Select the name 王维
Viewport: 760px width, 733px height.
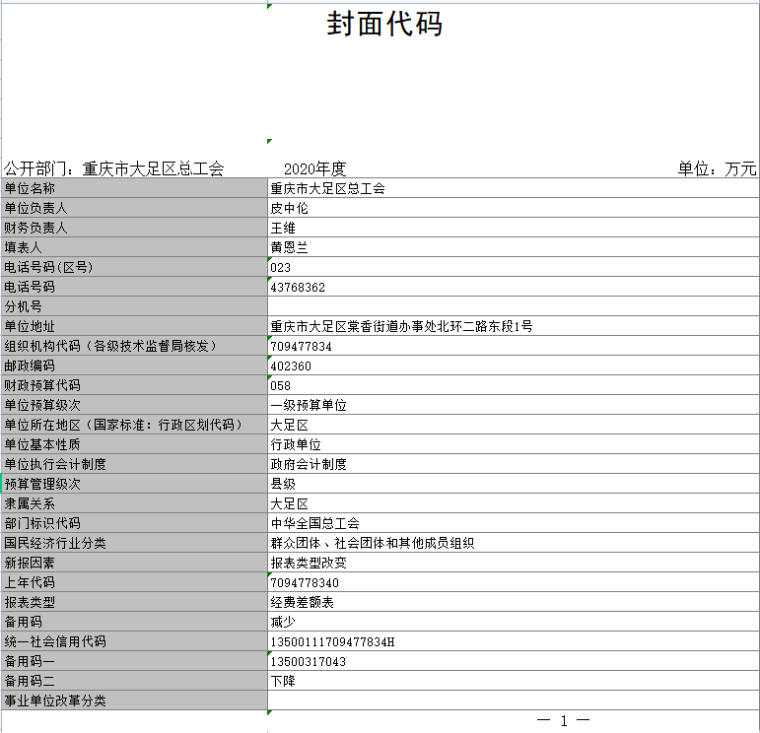(x=283, y=229)
